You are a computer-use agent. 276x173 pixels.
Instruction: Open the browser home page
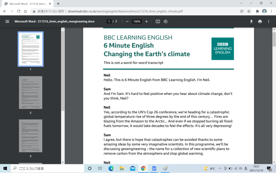[x=26, y=11]
